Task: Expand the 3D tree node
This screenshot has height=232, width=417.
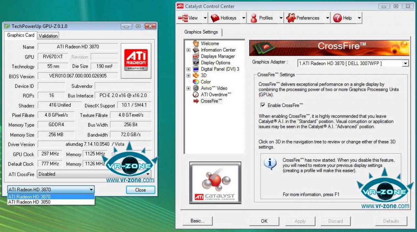Action: [x=188, y=76]
